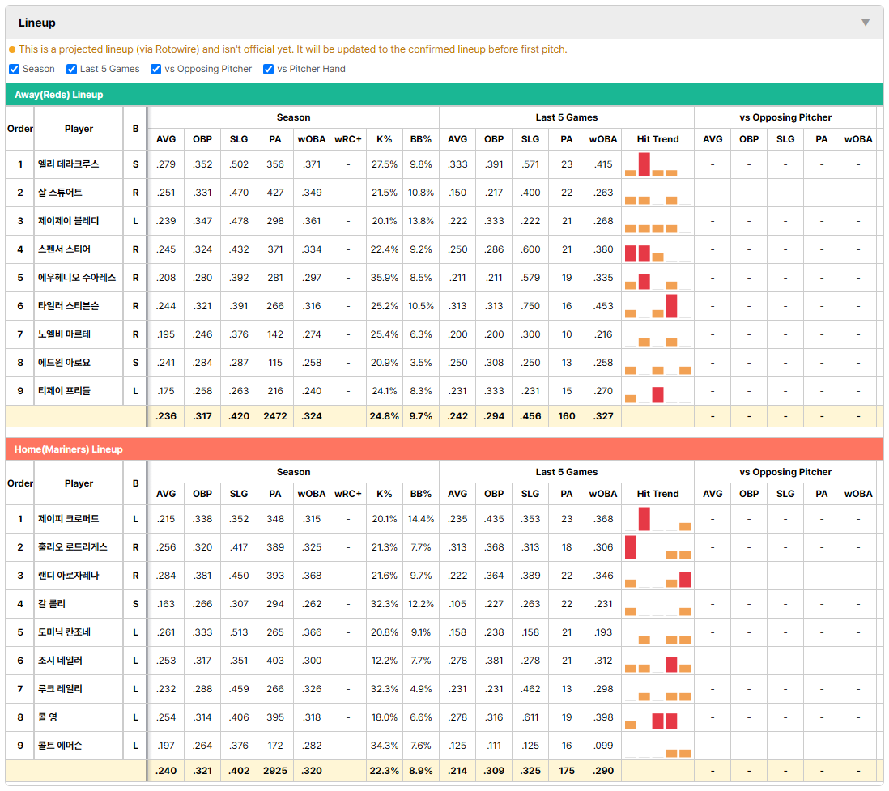Disable the vs Opposing Pitcher checkbox
The width and height of the screenshot is (889, 791).
(156, 69)
